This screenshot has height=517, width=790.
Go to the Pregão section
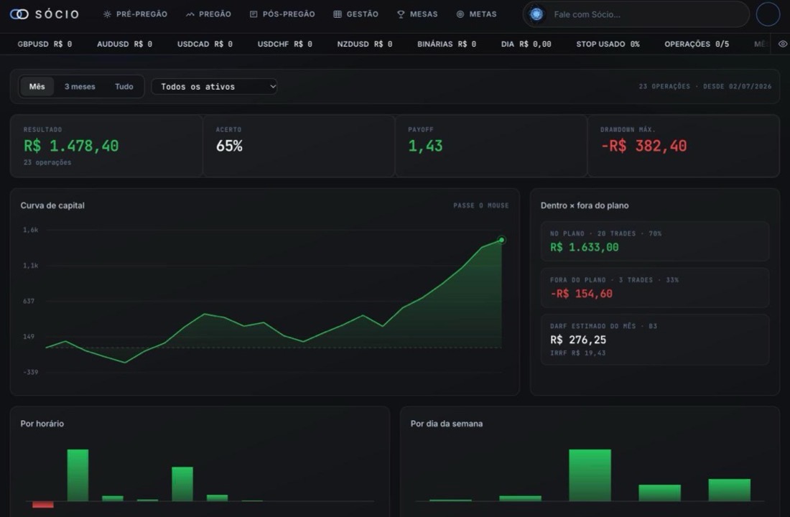coord(208,14)
